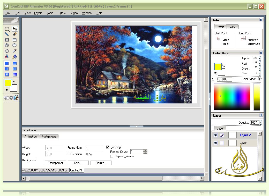
Task: Switch to the Untitled-3 document tab
Action: [x=76, y=170]
